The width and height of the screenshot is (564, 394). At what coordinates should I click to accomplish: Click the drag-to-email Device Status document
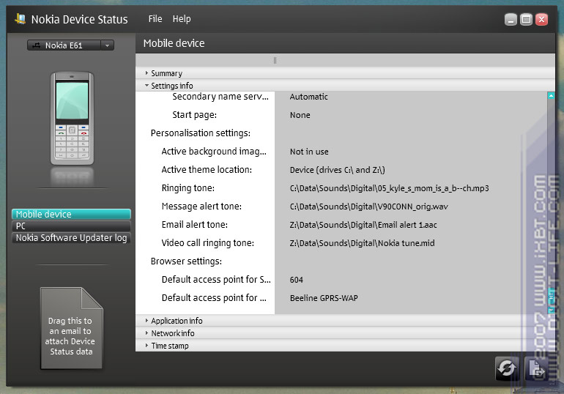[71, 328]
